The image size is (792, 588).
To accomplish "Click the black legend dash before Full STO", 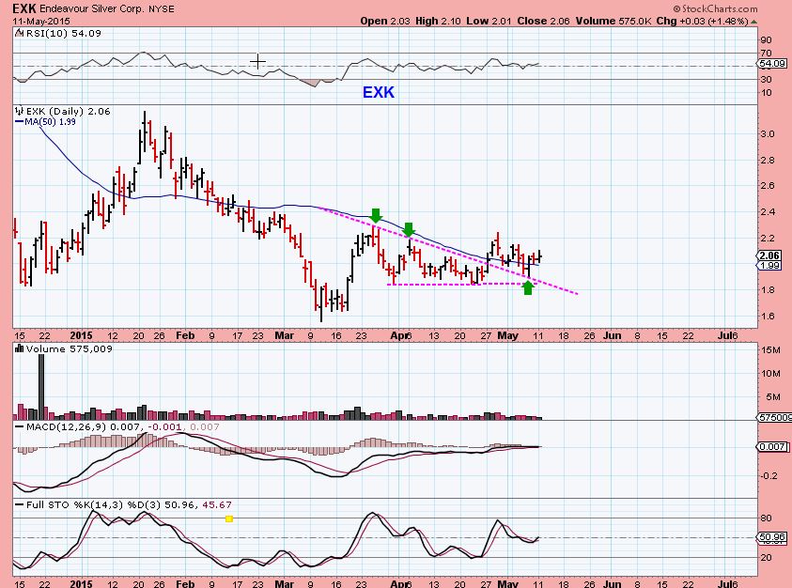I will click(x=20, y=504).
